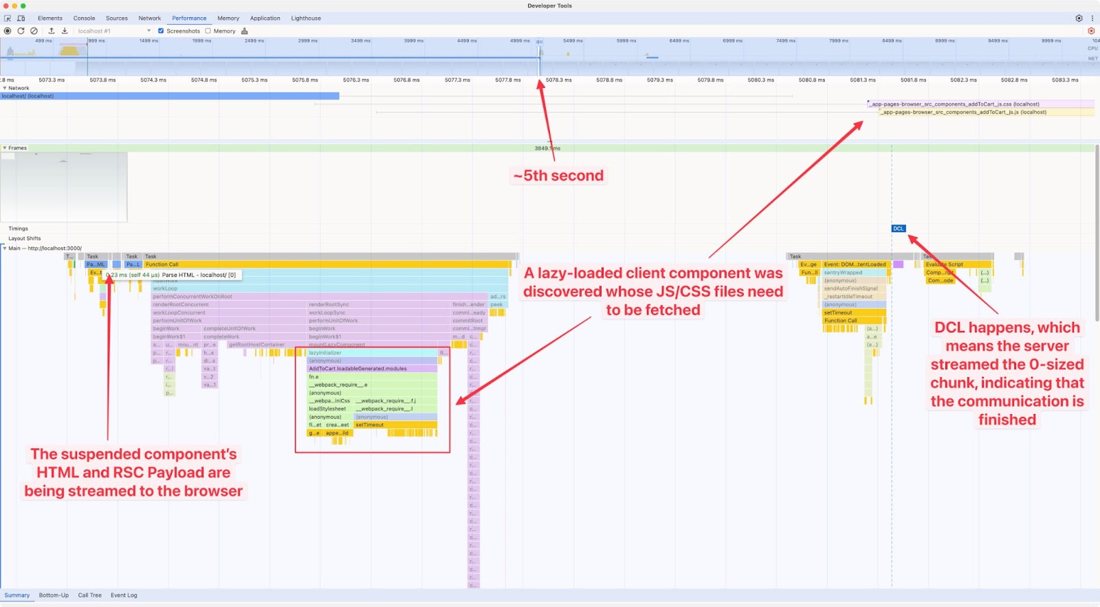Clear the performance recording
Viewport: 1100px width, 607px height.
point(34,31)
